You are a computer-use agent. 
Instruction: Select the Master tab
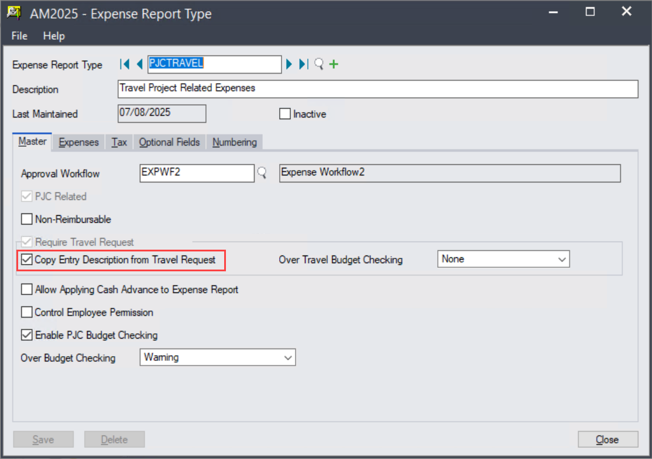click(32, 142)
